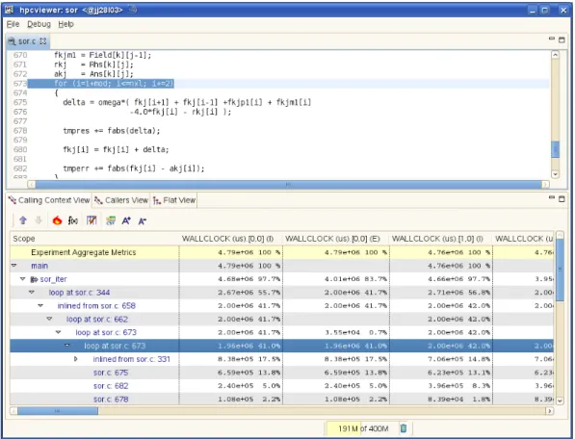Click source editor scroll up arrow
Viewport: 575px width, 439px height.
click(x=555, y=55)
